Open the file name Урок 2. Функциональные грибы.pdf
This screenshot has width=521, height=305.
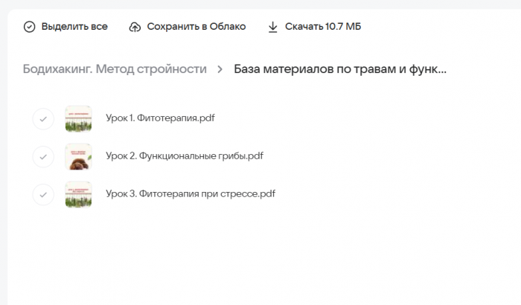(185, 156)
